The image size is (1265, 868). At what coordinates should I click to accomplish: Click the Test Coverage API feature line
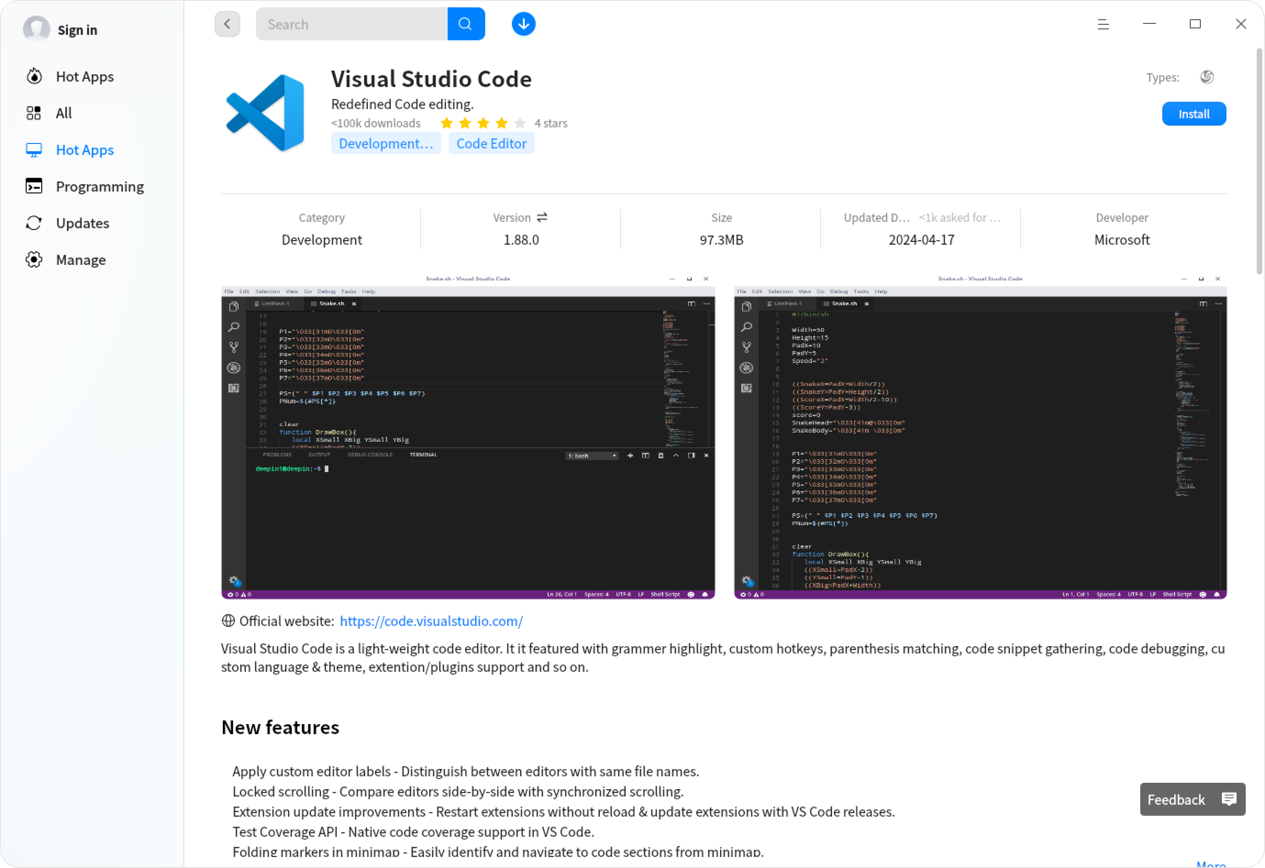pyautogui.click(x=413, y=831)
